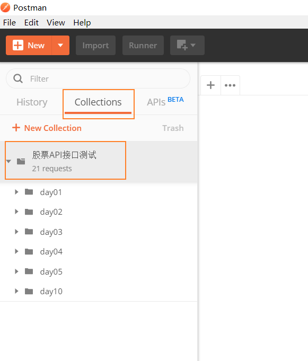Focus the Filter search field
The image size is (308, 361).
point(98,78)
